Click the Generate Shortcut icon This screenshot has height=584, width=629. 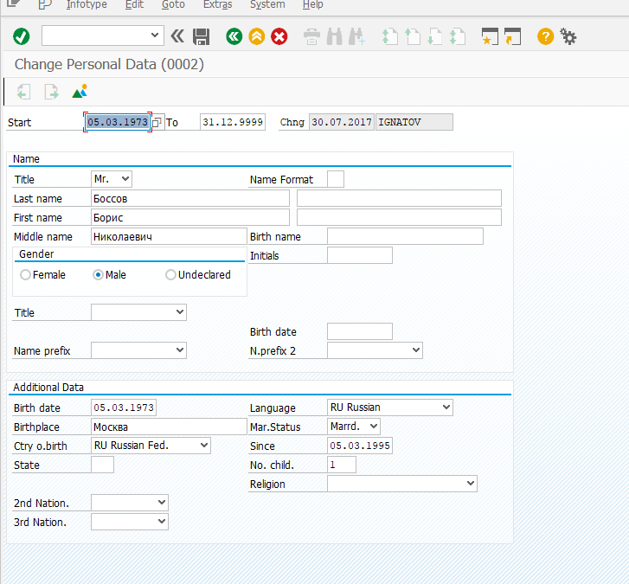512,36
